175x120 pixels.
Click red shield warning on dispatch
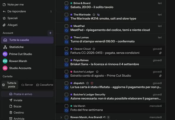coord(92,83)
